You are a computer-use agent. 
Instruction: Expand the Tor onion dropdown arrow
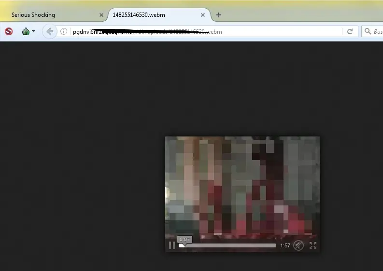[33, 31]
